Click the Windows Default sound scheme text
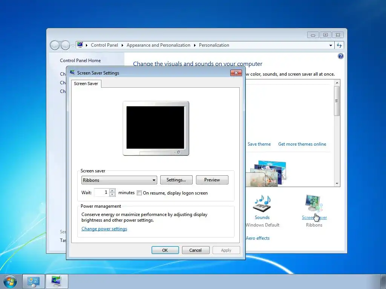 coord(262,225)
